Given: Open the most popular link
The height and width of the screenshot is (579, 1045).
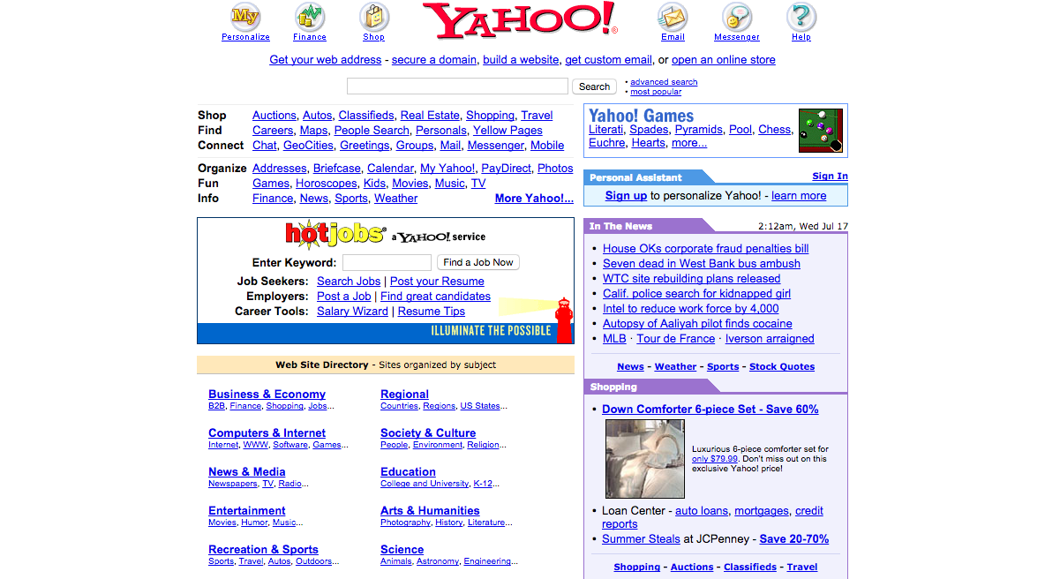Looking at the screenshot, I should [x=656, y=92].
